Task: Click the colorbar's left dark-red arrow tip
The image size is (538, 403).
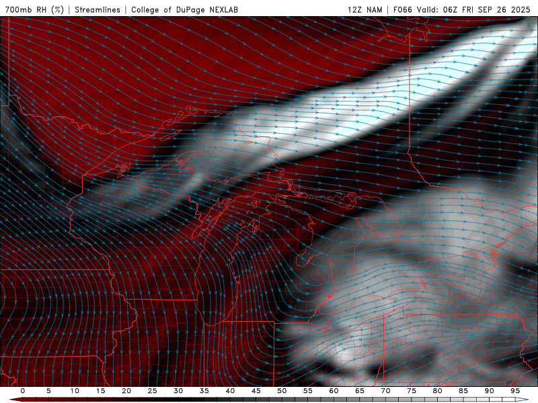Action: 15,400
